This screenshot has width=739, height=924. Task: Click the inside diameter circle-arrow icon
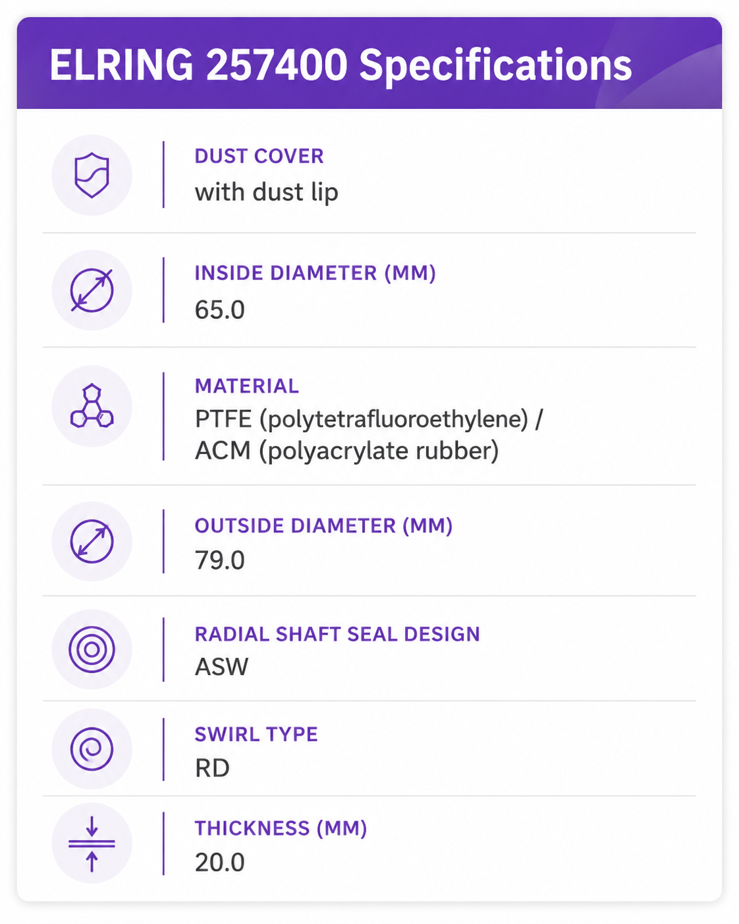tap(92, 290)
